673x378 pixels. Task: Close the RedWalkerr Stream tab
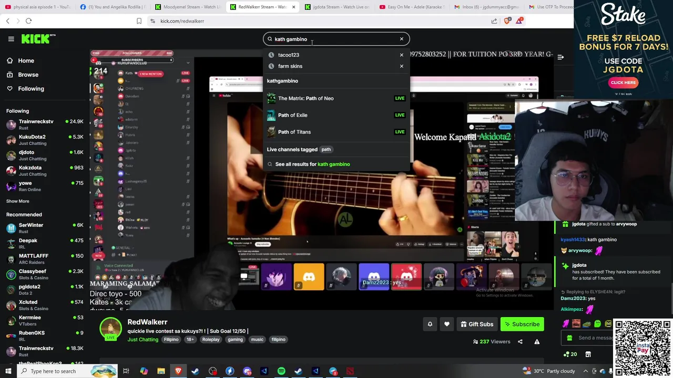[x=293, y=7]
